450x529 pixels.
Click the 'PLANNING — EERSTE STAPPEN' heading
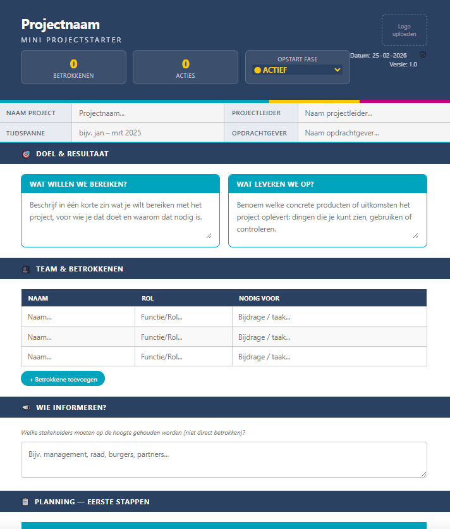(92, 502)
